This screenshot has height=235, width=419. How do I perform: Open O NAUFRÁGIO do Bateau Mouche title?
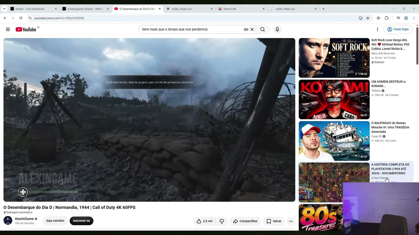pyautogui.click(x=390, y=127)
